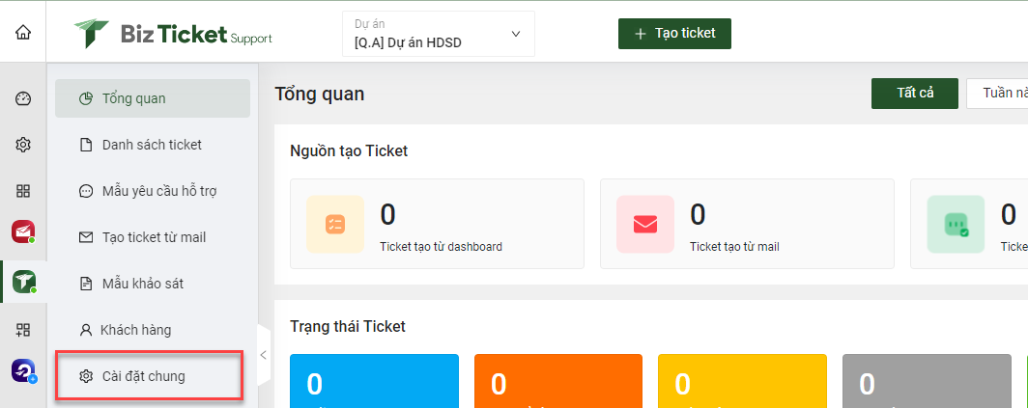Open Danh sách ticket in sidebar
The height and width of the screenshot is (408, 1028).
pyautogui.click(x=153, y=145)
